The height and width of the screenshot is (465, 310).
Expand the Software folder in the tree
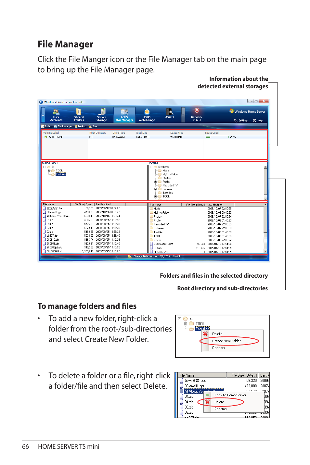coord(155,189)
